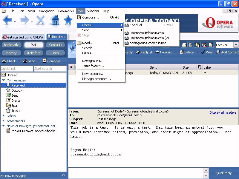This screenshot has height=179, width=239.
Task: Open dropdown arrow next to panel Send
Action: [39, 61]
